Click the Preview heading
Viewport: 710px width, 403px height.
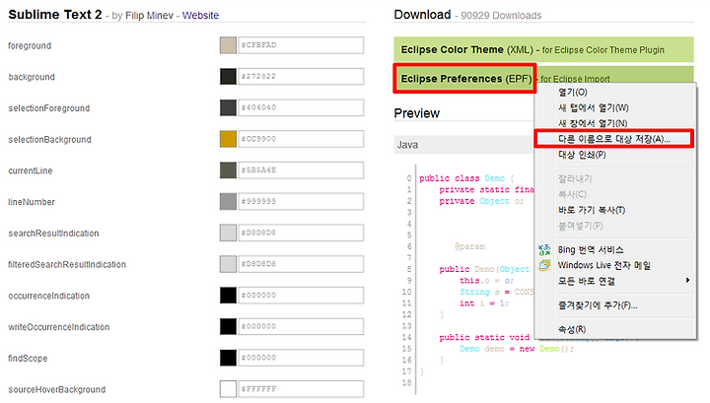tap(416, 113)
